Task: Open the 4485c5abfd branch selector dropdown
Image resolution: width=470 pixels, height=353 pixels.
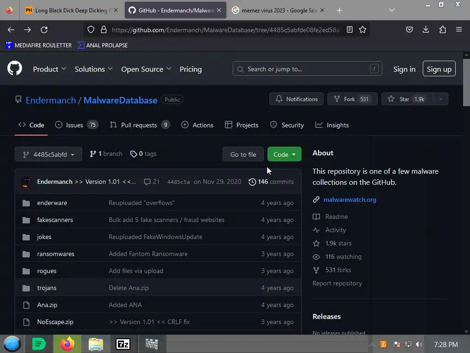Action: [48, 154]
